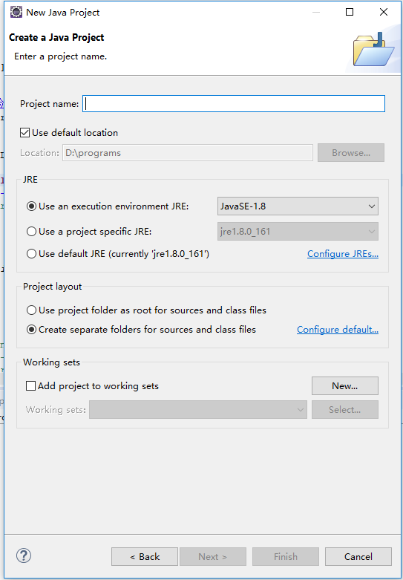
Task: Select Use default JRE option
Action: pos(31,254)
